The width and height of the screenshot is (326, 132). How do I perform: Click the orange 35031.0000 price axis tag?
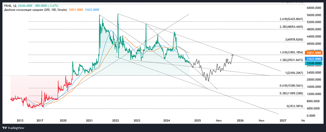coord(313,53)
